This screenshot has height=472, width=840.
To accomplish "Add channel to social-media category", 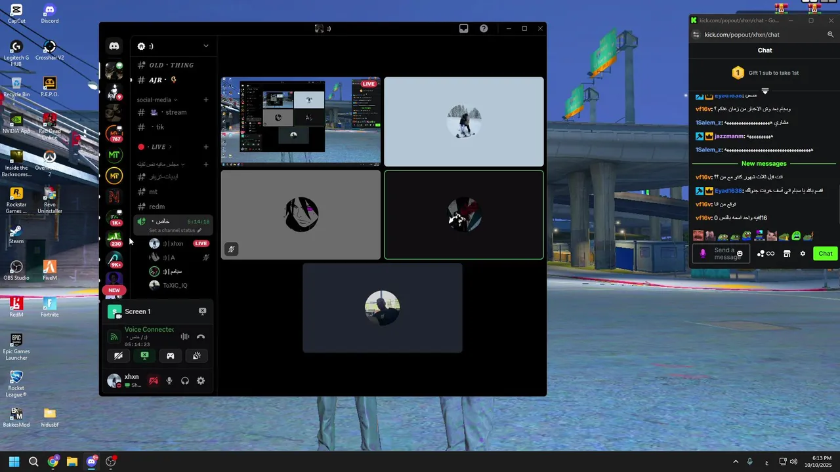I will click(205, 100).
